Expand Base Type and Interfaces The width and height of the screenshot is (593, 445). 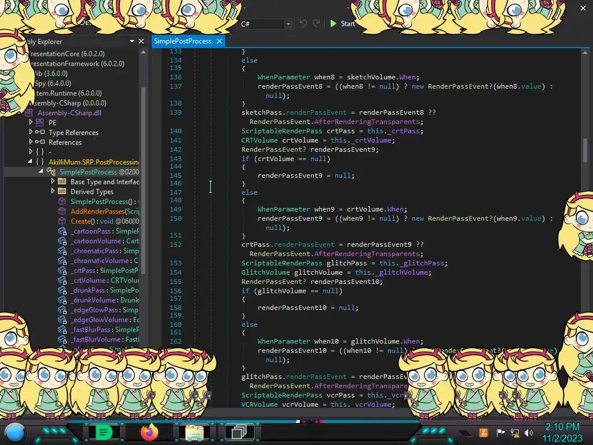tap(53, 181)
